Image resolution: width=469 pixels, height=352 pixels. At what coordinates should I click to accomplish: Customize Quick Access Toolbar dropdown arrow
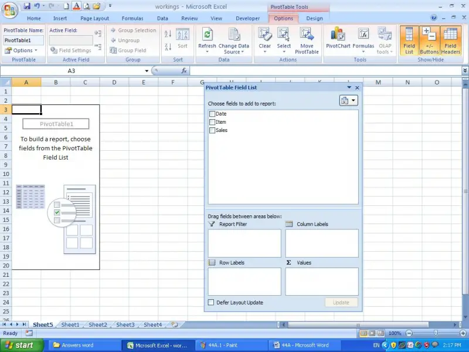pyautogui.click(x=110, y=6)
